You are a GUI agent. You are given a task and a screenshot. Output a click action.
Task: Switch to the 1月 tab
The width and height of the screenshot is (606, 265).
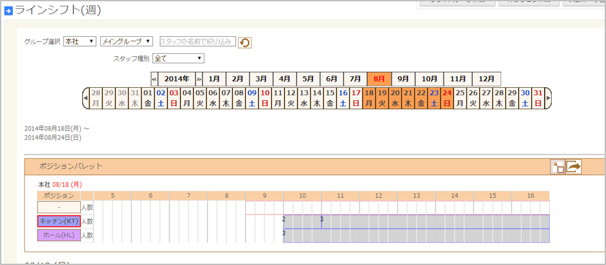click(x=214, y=79)
